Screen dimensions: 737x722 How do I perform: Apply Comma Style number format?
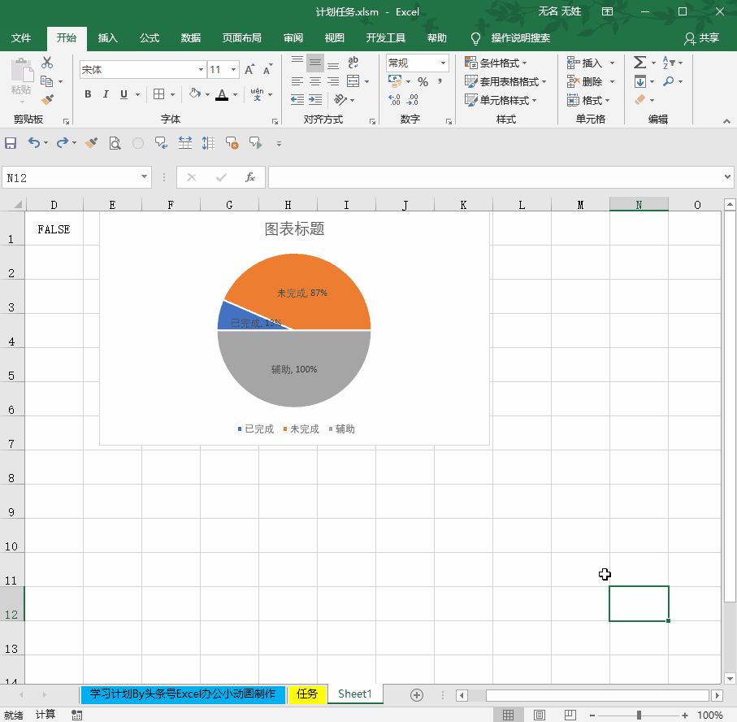(440, 82)
